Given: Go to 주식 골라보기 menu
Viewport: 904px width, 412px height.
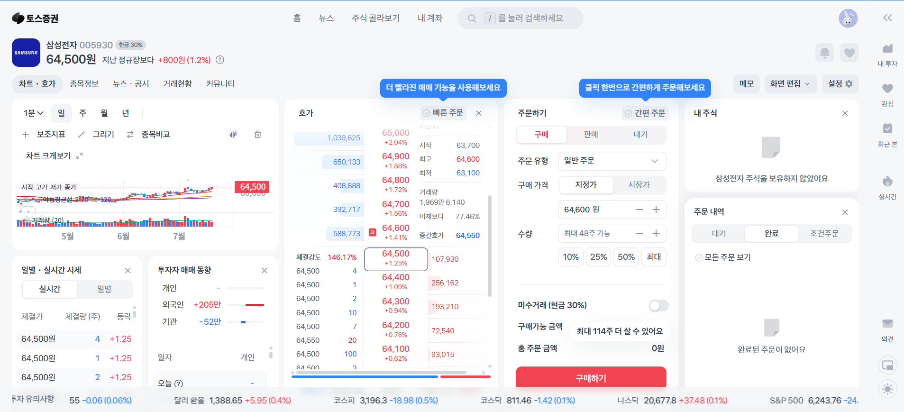Looking at the screenshot, I should (375, 18).
